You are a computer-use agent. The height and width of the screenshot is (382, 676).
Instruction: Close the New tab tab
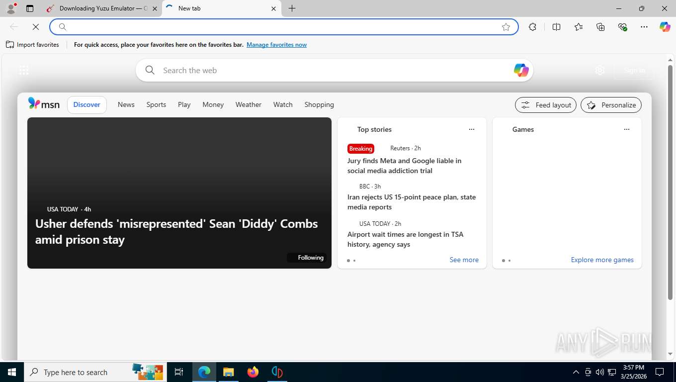click(x=273, y=8)
